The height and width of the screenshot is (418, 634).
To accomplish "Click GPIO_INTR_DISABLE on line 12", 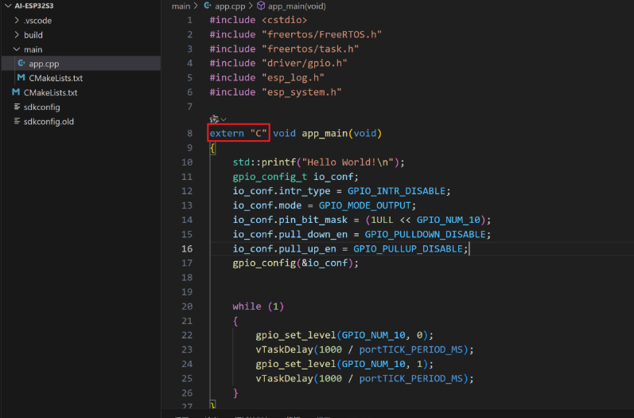I will coord(396,191).
